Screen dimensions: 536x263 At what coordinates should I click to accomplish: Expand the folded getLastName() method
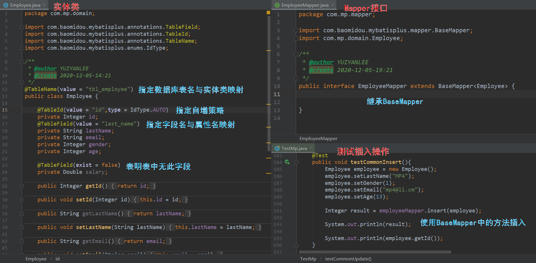point(22,214)
